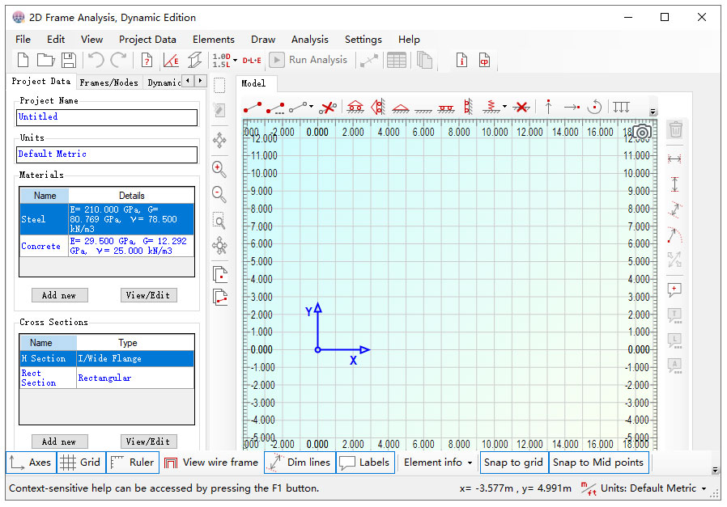Click View/Edit under Cross Sections
Image resolution: width=727 pixels, height=507 pixels.
pyautogui.click(x=148, y=442)
